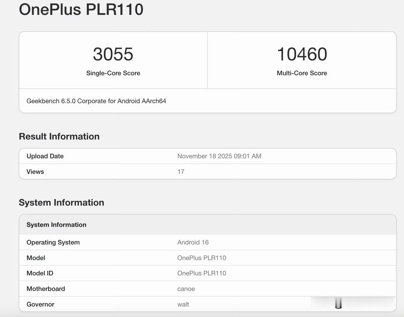Select the canoe motherboard value
404x317 pixels.
click(x=186, y=289)
